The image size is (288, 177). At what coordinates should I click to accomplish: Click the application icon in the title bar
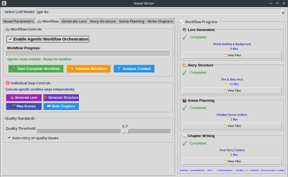[4, 3]
